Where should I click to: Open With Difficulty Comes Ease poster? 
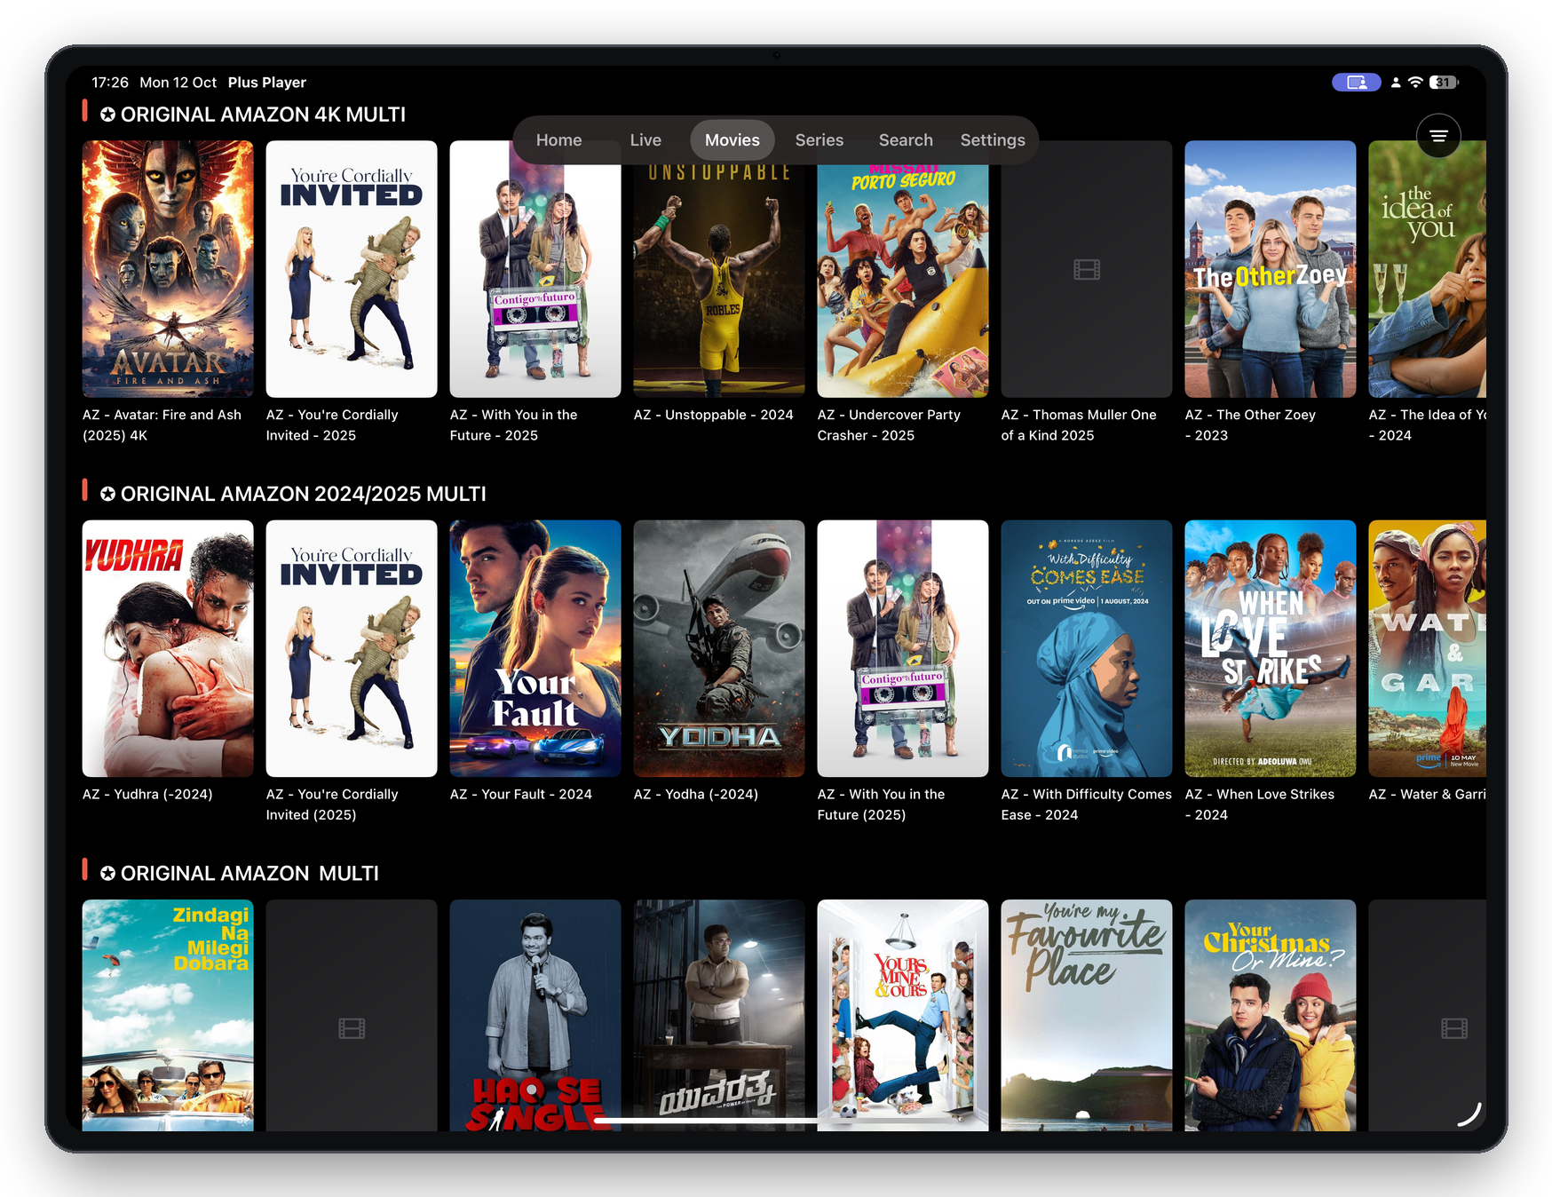tap(1087, 648)
